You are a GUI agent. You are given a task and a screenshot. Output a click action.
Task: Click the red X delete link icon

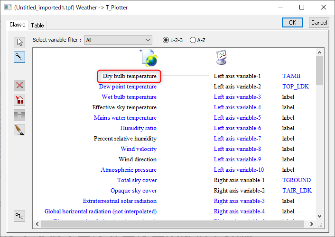tap(19, 86)
